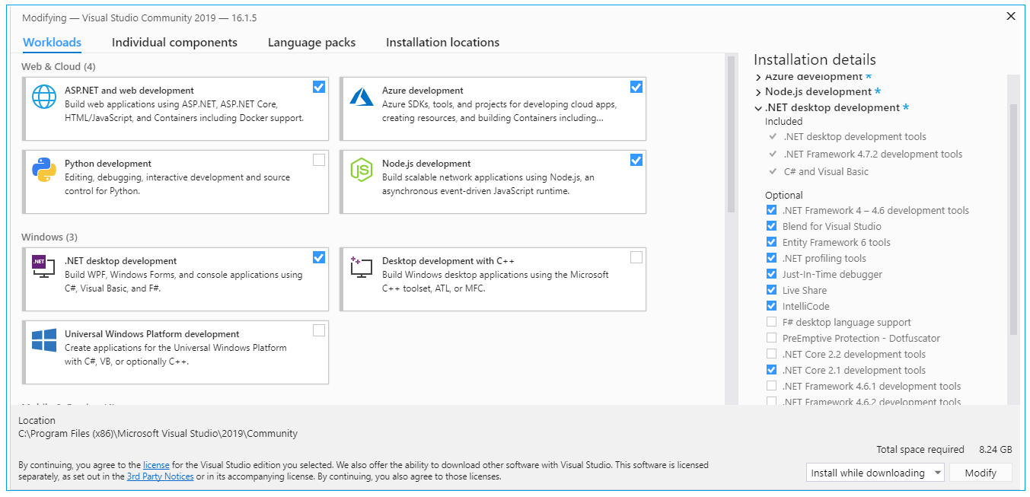
Task: Close the Visual Studio installer window
Action: [1011, 16]
